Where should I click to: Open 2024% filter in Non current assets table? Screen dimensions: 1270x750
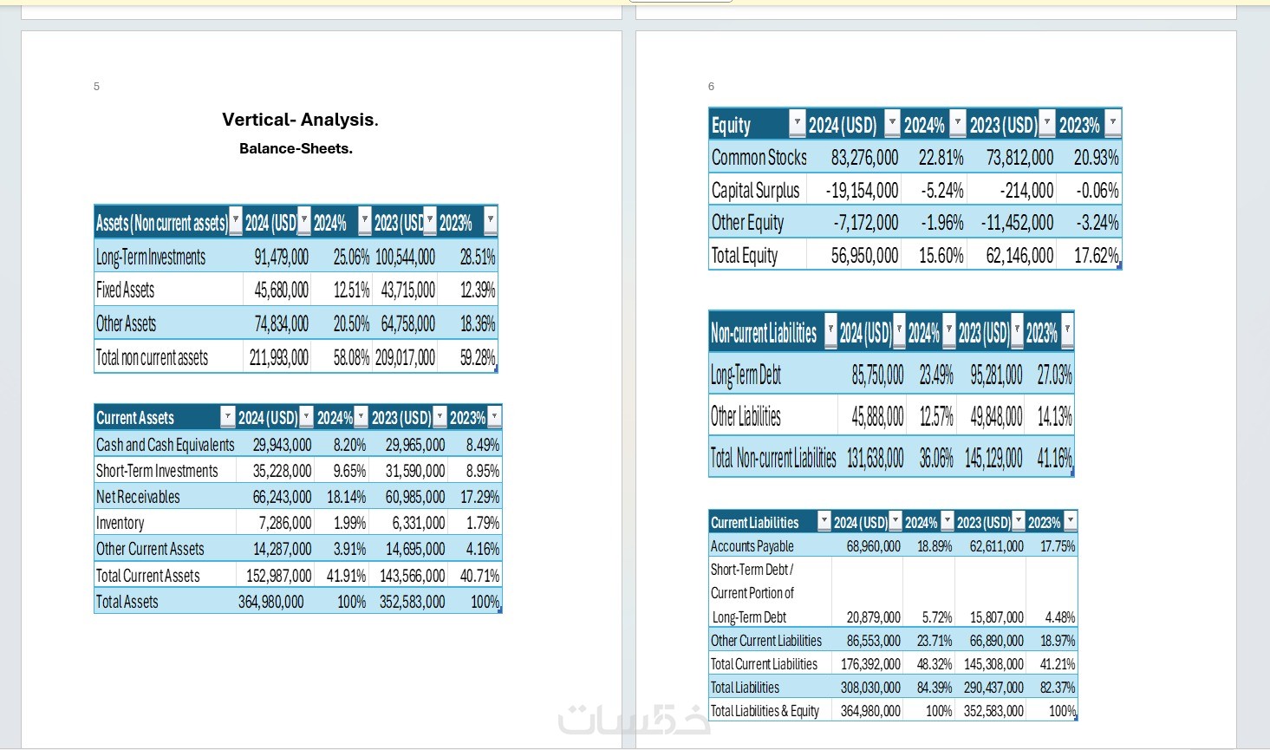[365, 220]
